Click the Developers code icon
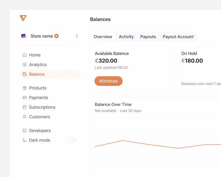This screenshot has width=221, height=177. click(x=25, y=131)
